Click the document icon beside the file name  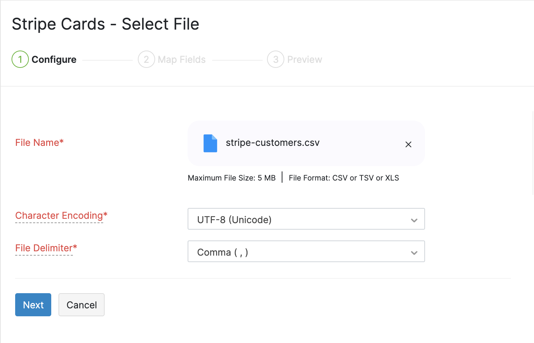coord(210,143)
